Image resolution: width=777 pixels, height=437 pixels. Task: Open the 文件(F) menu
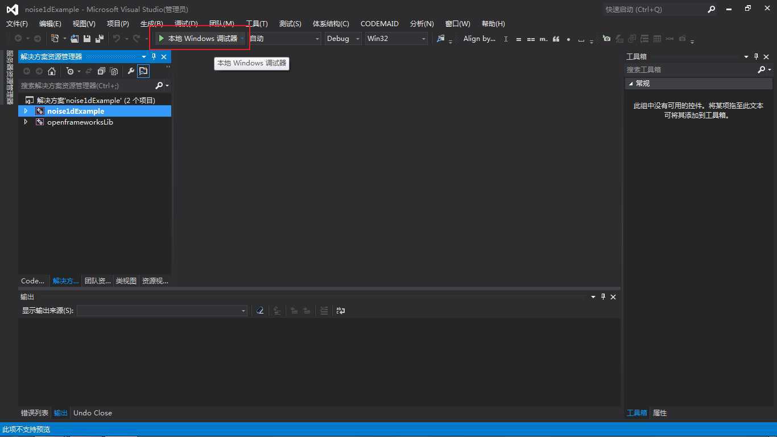pos(16,23)
